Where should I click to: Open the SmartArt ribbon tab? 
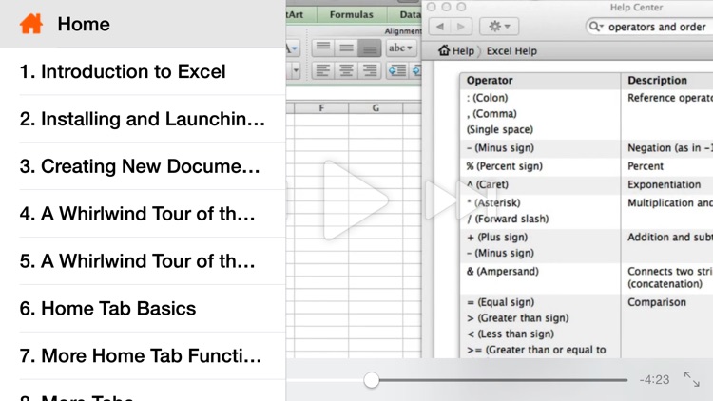(x=295, y=14)
